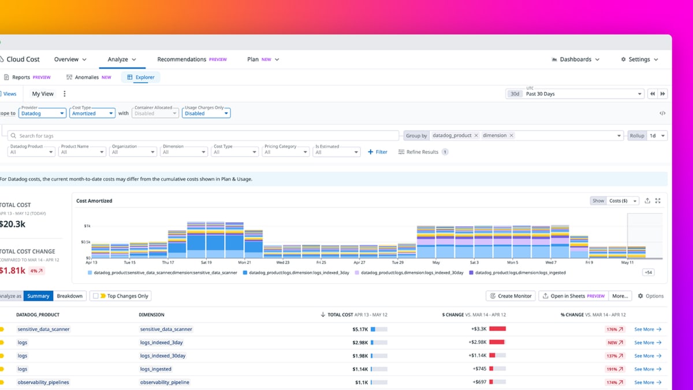Open the Cost Type Amortized dropdown
693x390 pixels.
[92, 113]
